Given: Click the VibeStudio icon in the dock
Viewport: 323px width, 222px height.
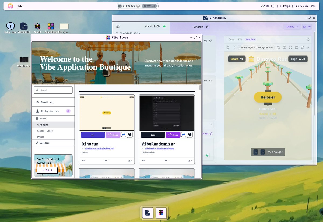Looking at the screenshot, I should tap(148, 213).
